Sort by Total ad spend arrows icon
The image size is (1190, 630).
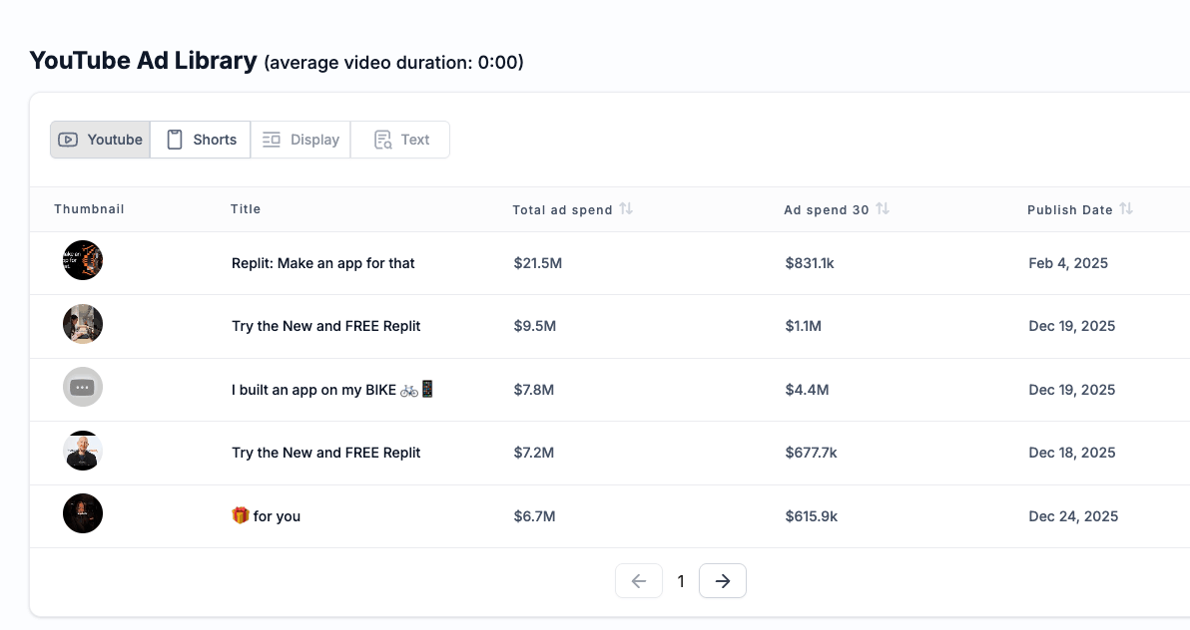coord(626,209)
